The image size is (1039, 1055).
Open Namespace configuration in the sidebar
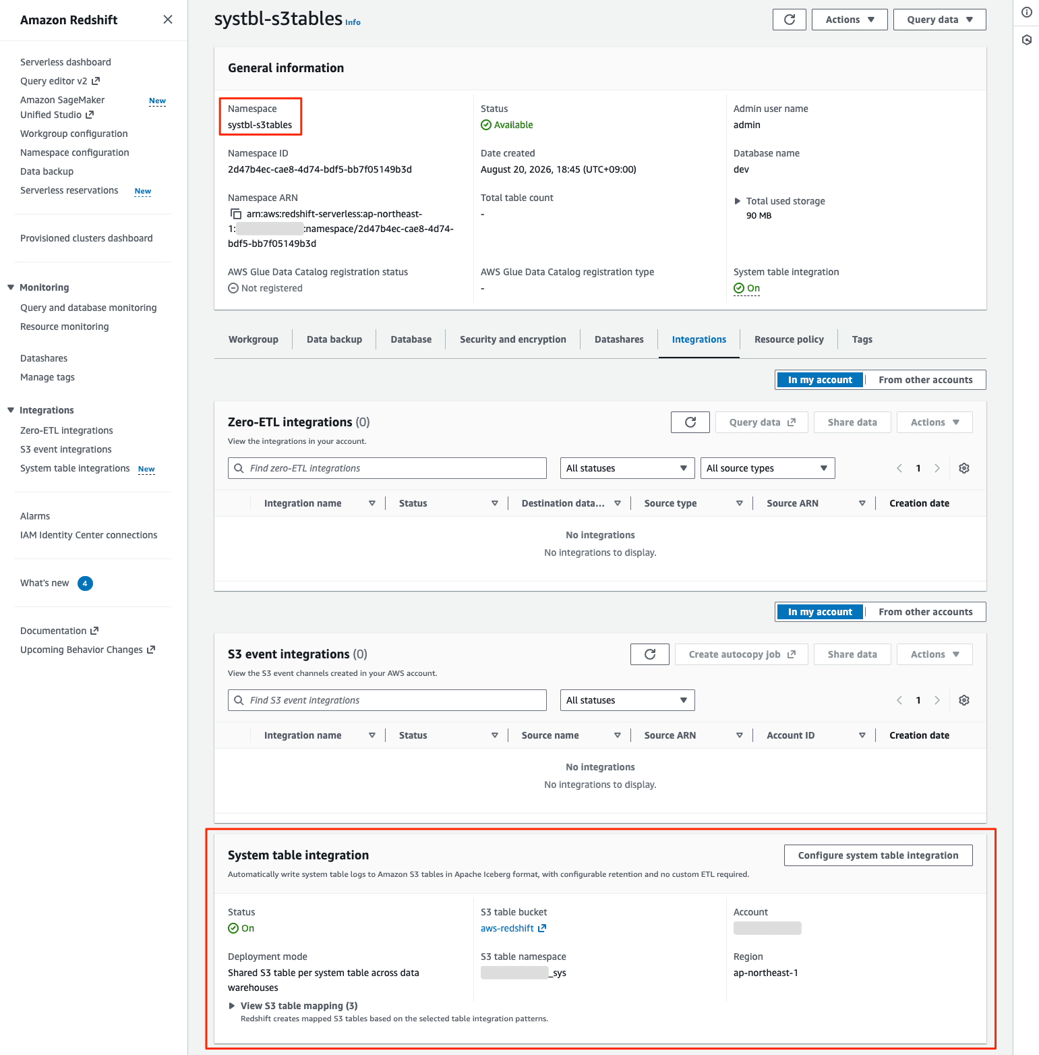click(x=75, y=152)
